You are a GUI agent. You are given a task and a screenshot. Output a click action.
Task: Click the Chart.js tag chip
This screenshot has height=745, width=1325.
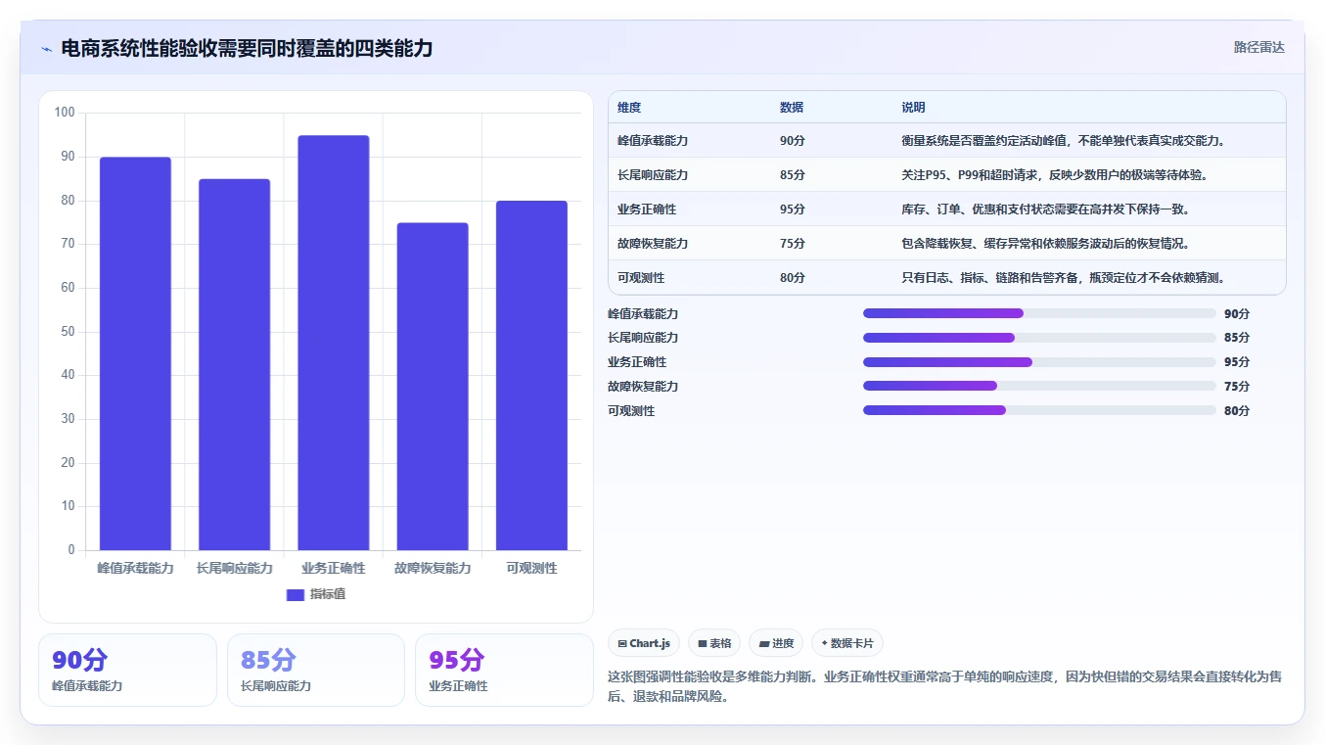click(644, 643)
